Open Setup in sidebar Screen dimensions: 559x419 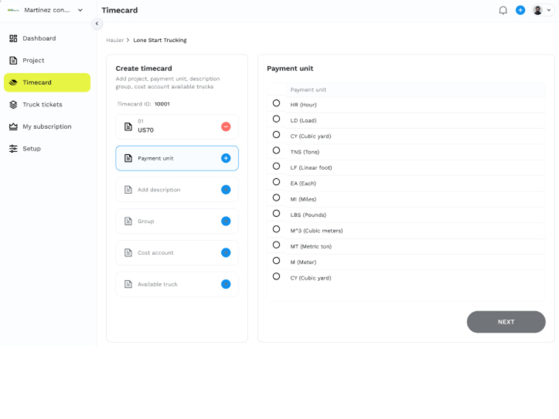(47, 149)
